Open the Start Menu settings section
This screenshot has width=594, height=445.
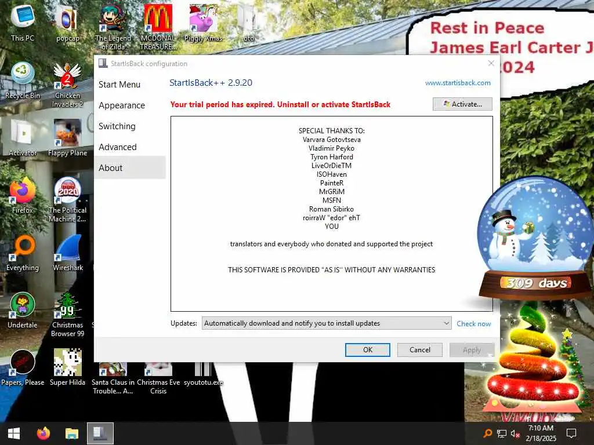click(x=119, y=85)
